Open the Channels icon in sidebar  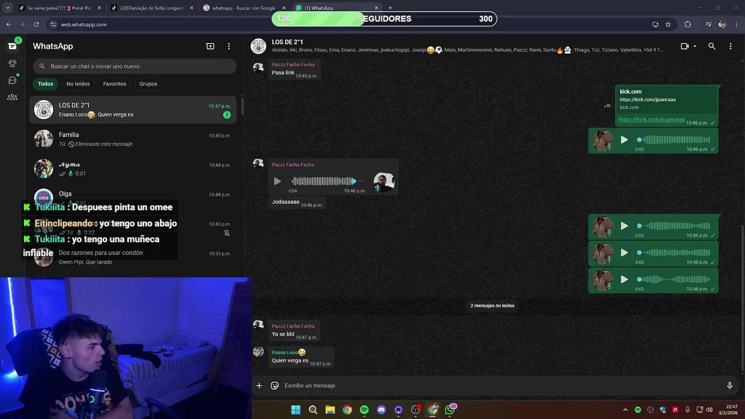(x=12, y=80)
